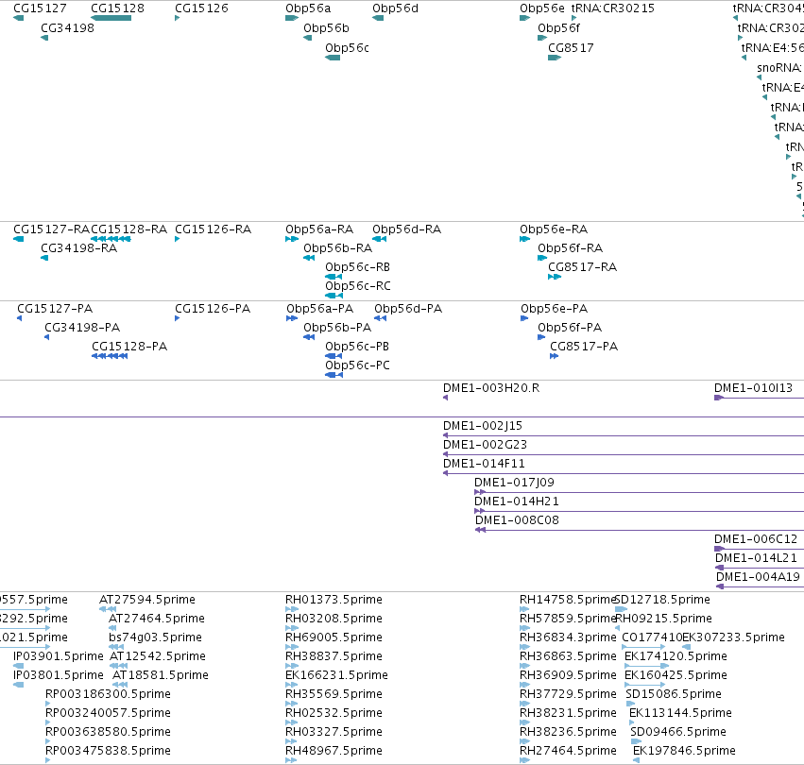Click the bs74g03.5prime EST label
The width and height of the screenshot is (804, 765).
click(x=155, y=637)
